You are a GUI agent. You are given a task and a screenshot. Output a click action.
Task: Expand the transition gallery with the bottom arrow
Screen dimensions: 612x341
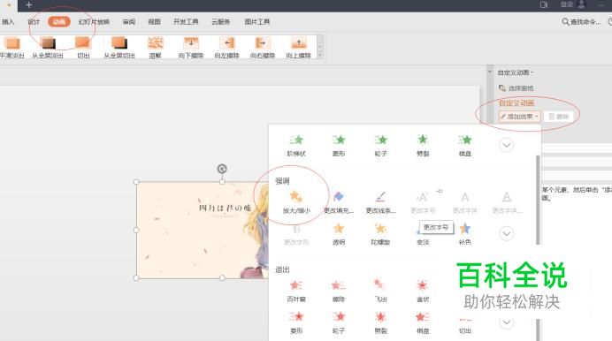[x=320, y=55]
